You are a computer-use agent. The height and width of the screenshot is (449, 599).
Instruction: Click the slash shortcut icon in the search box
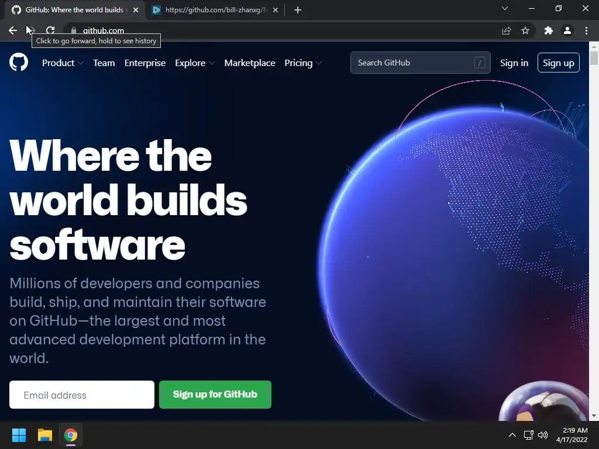[x=480, y=62]
